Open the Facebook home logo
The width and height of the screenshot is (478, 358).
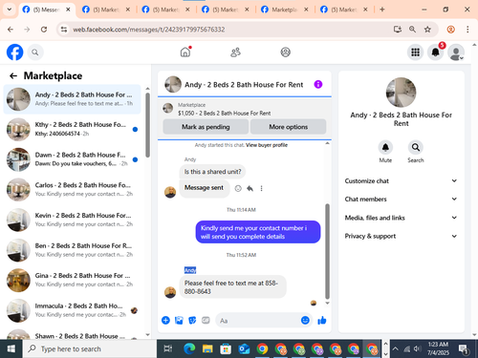point(14,53)
